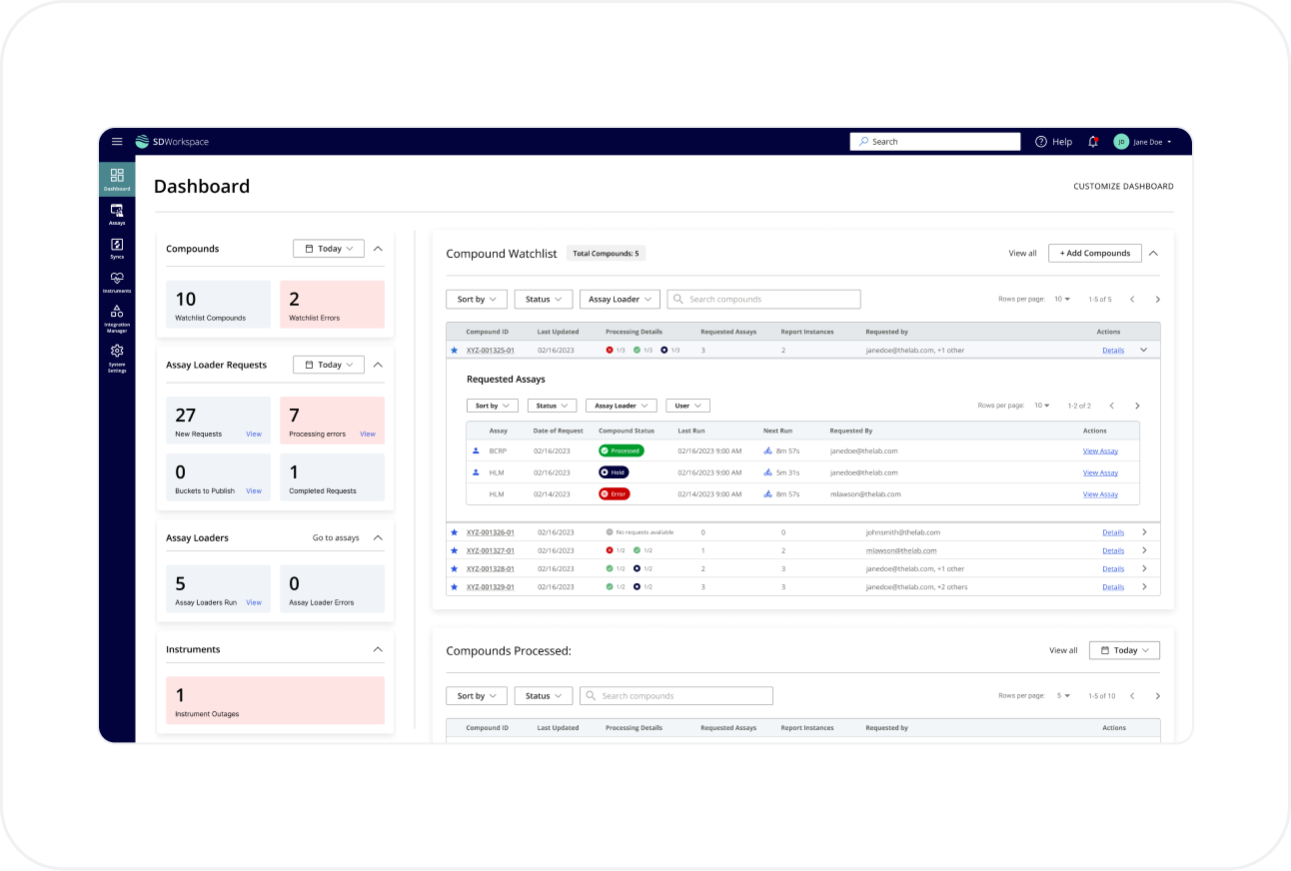Go to previous page of Compound Watchlist
This screenshot has width=1291, height=871.
pyautogui.click(x=1132, y=300)
